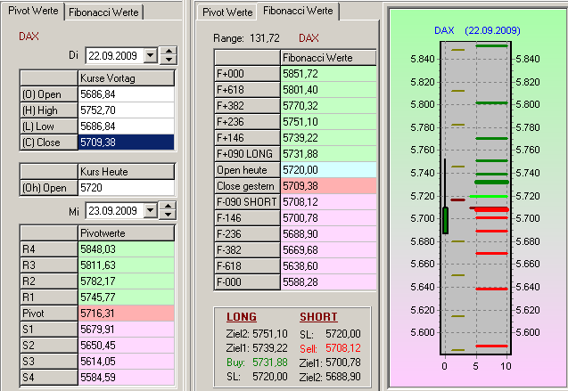The width and height of the screenshot is (568, 391).
Task: Click the (L) Low row header
Action: tap(49, 126)
